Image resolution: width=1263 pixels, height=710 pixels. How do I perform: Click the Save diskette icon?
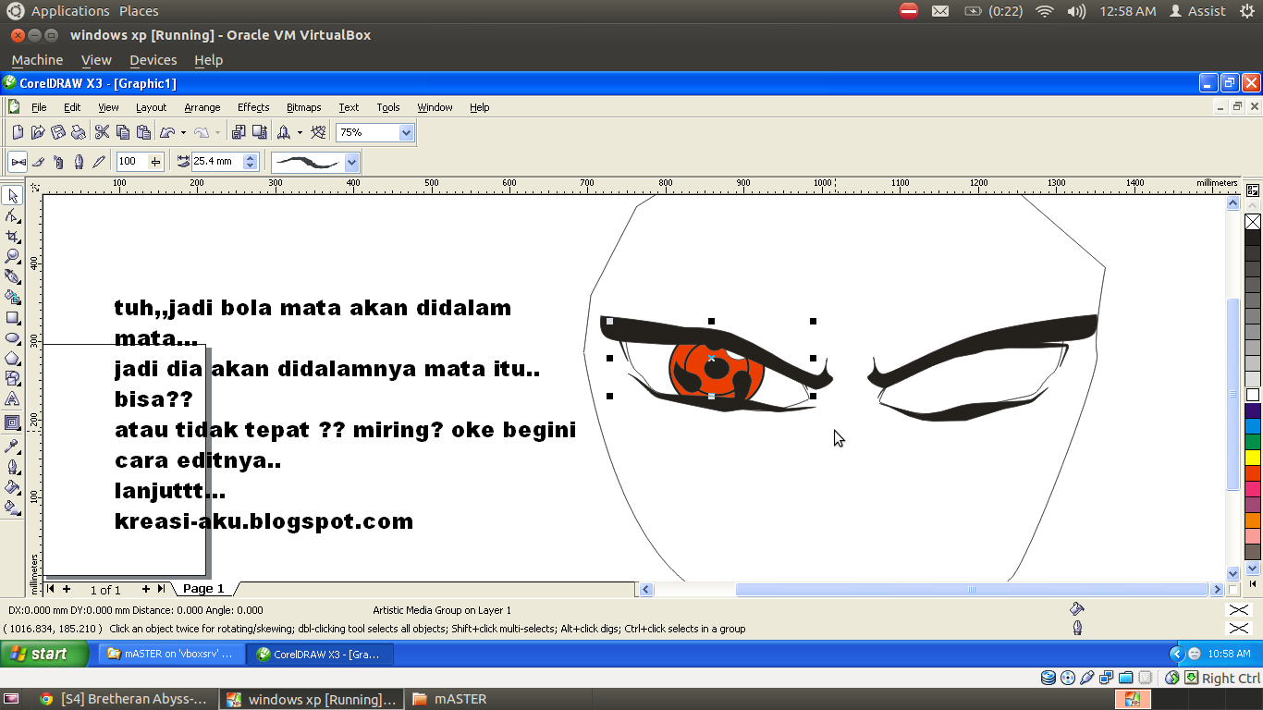58,132
